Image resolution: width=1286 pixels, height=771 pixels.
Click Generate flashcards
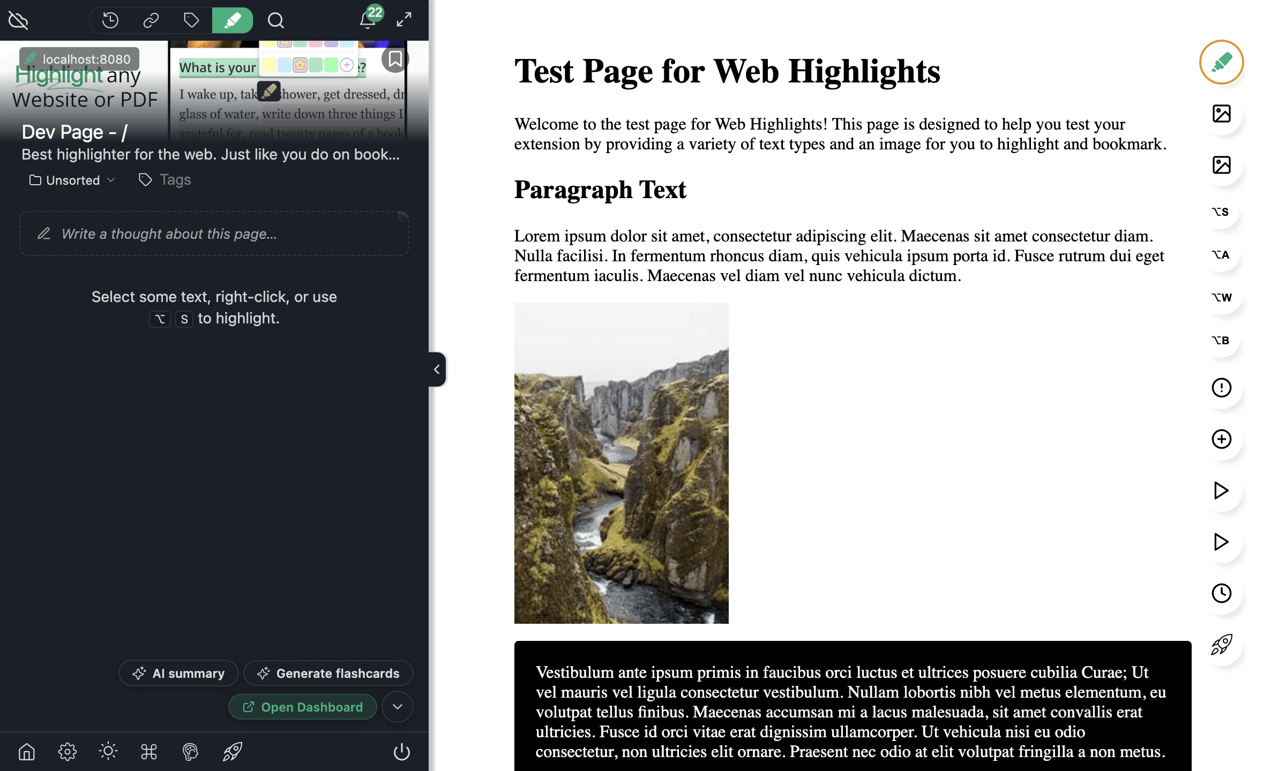(328, 674)
